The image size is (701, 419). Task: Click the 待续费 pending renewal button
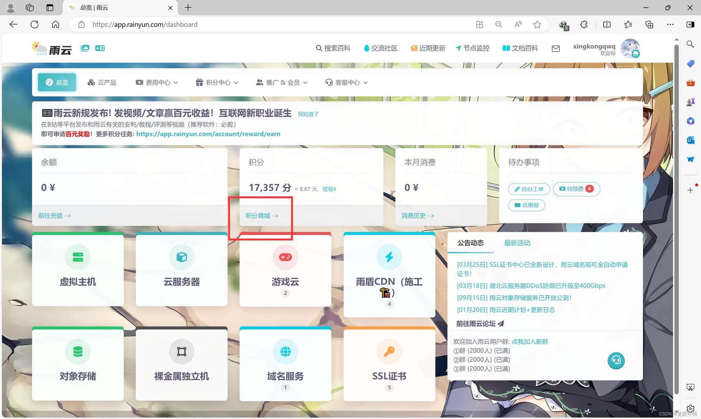pyautogui.click(x=576, y=189)
